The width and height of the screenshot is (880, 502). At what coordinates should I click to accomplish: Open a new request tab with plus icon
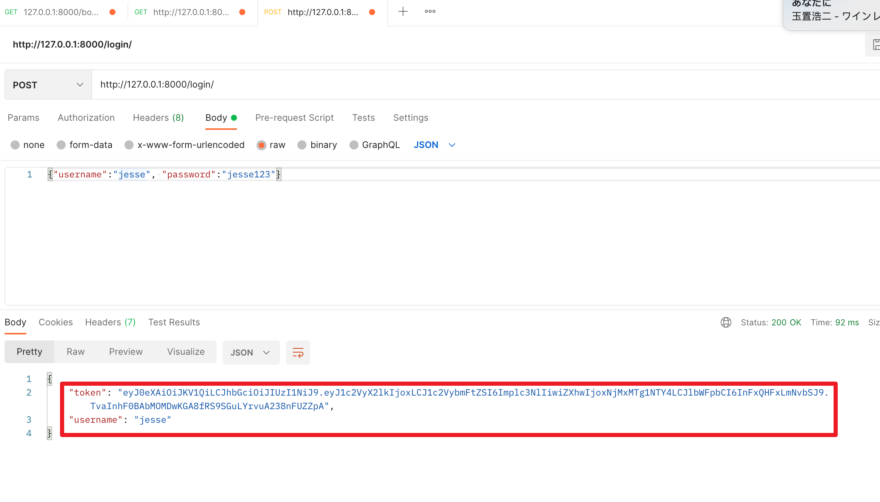(403, 11)
